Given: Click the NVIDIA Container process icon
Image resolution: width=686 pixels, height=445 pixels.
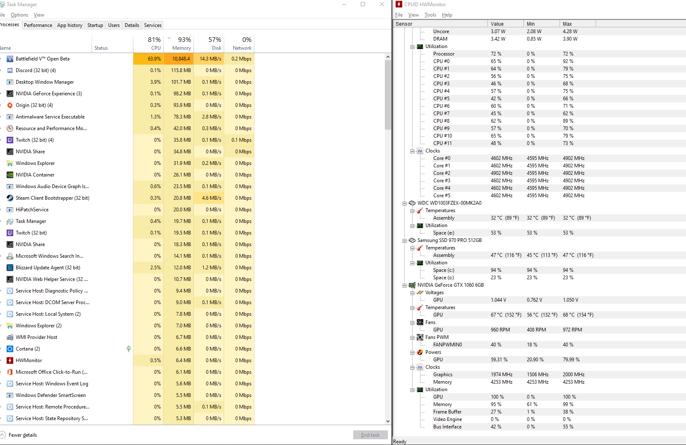Looking at the screenshot, I should pyautogui.click(x=10, y=175).
